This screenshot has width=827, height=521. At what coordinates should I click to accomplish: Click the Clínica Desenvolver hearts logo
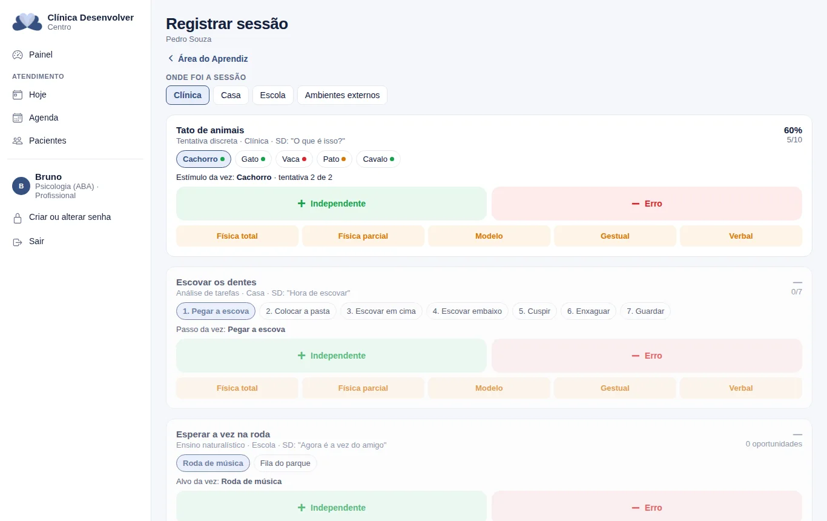click(x=27, y=22)
